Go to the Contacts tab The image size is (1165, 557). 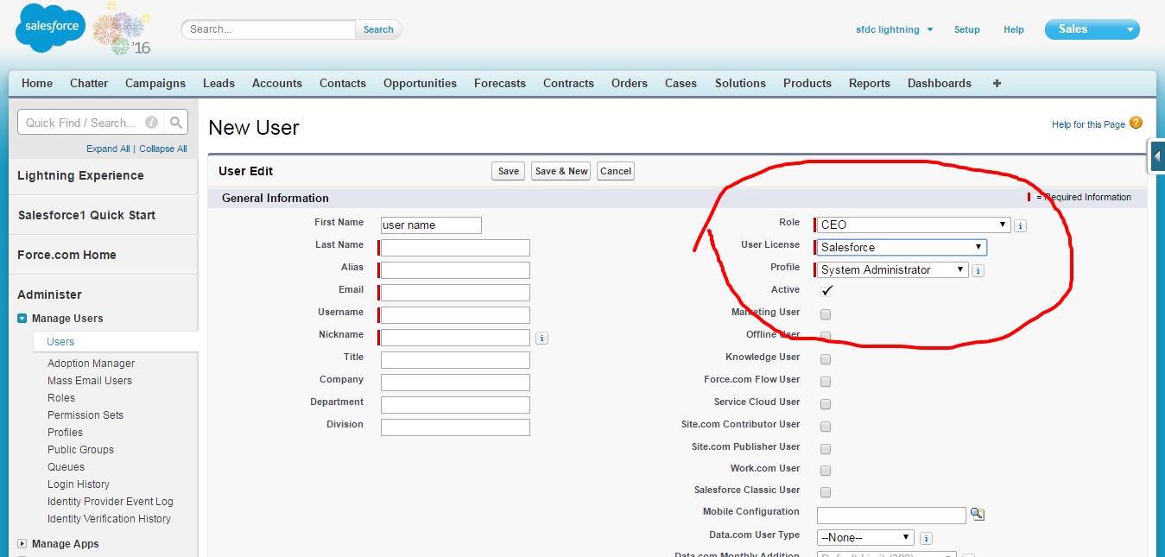(x=343, y=84)
